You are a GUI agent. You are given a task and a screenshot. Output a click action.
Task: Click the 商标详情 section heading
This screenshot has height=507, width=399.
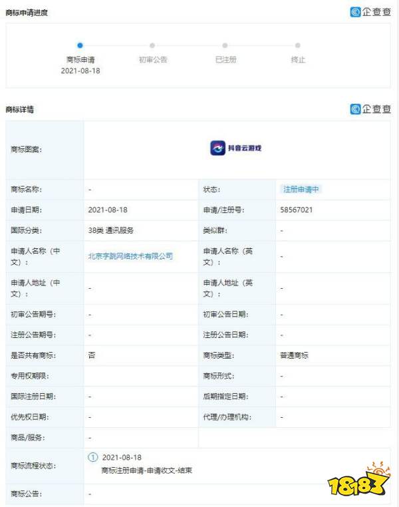pyautogui.click(x=20, y=109)
